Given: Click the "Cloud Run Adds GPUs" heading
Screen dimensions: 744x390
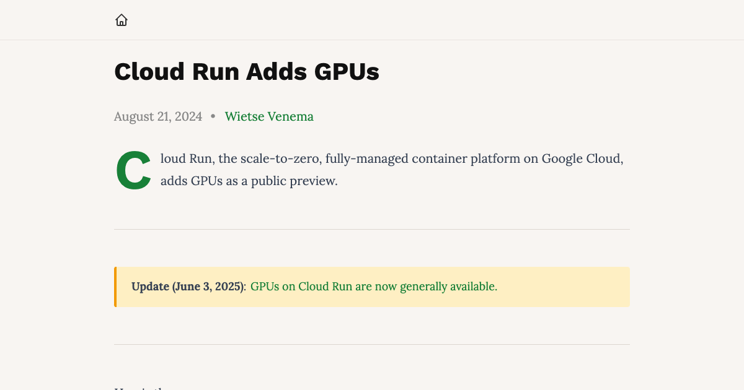Looking at the screenshot, I should [246, 71].
